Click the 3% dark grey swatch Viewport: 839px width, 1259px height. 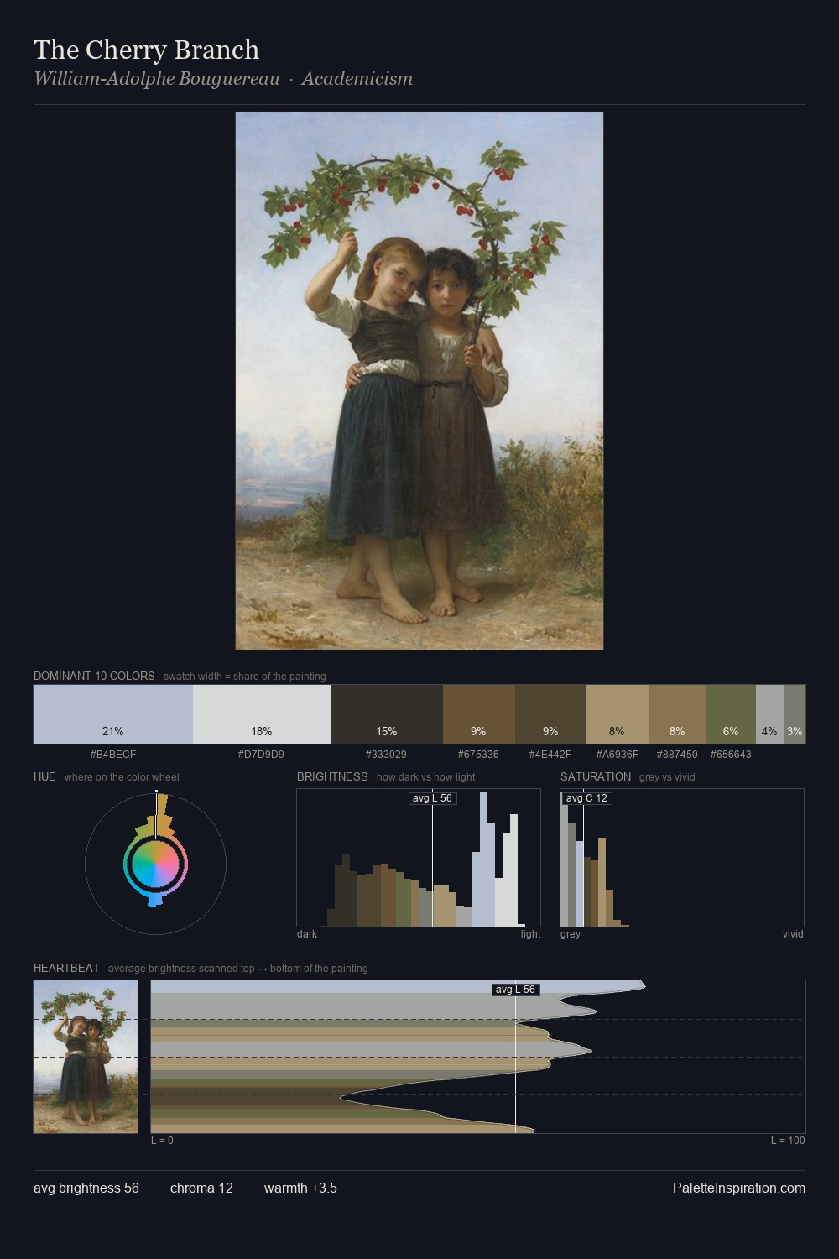tap(795, 714)
